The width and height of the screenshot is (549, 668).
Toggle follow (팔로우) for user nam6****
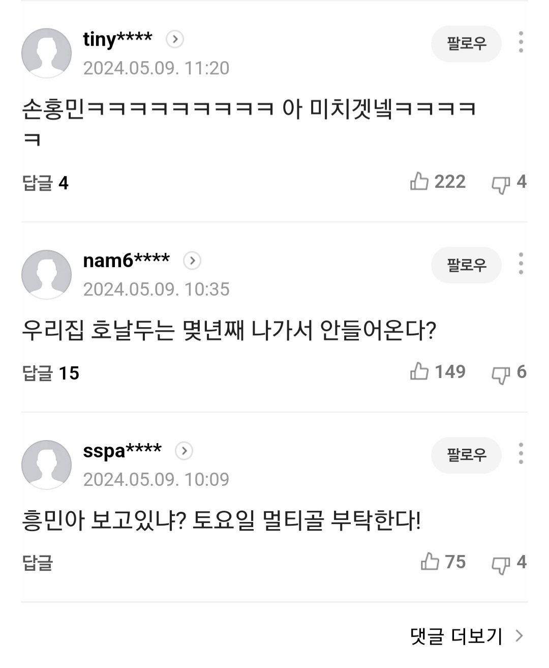pos(466,265)
